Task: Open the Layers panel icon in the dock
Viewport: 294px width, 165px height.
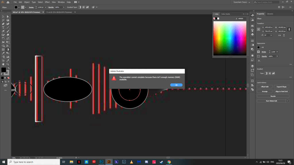Action: point(252,66)
